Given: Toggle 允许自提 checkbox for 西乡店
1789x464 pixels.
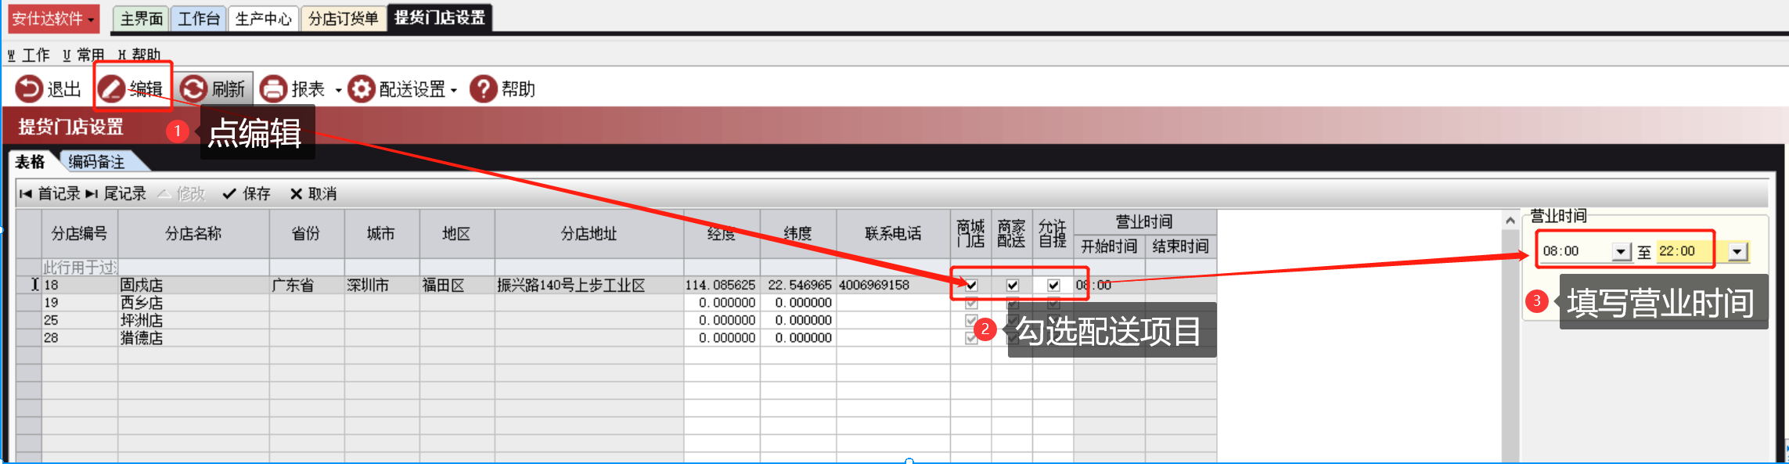Looking at the screenshot, I should (x=1053, y=303).
